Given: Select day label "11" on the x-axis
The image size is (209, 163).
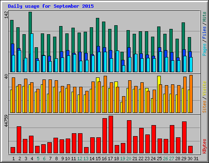Looking at the screenshot, I should (73, 159).
